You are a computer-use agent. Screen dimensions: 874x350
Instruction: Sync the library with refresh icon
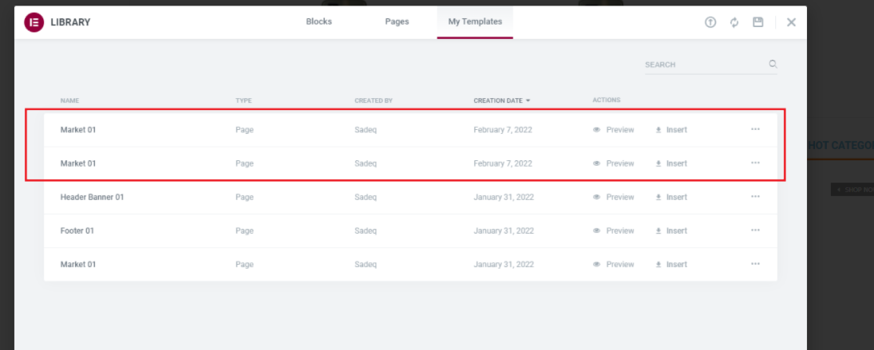click(x=734, y=22)
